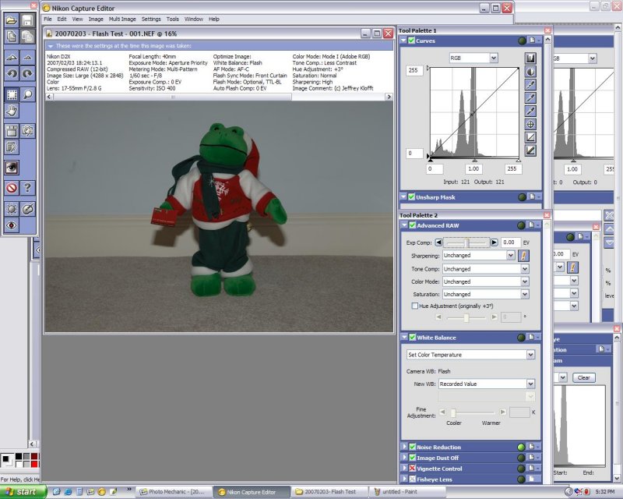Screen dimensions: 623x499
Task: Click the Sharpening warning exclamation button
Action: (523, 256)
